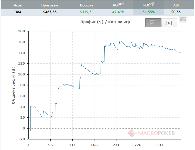Click the X-axis tick label 166
The image size is (195, 150).
point(94,145)
